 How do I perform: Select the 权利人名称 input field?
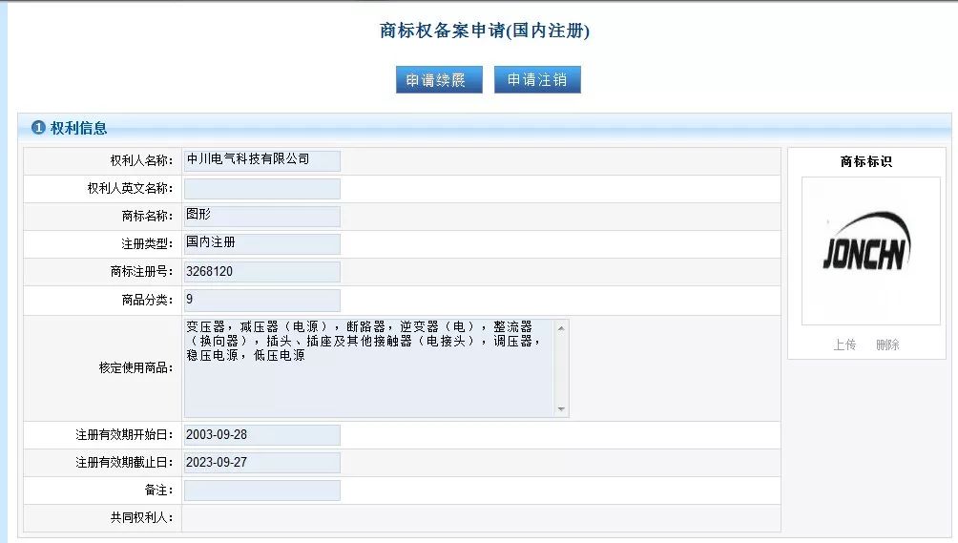tap(261, 160)
